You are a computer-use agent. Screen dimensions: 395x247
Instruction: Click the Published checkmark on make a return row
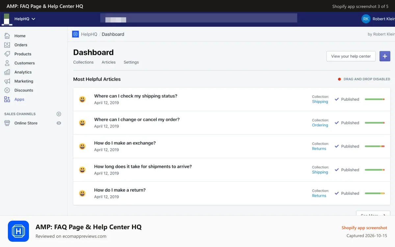tap(337, 193)
